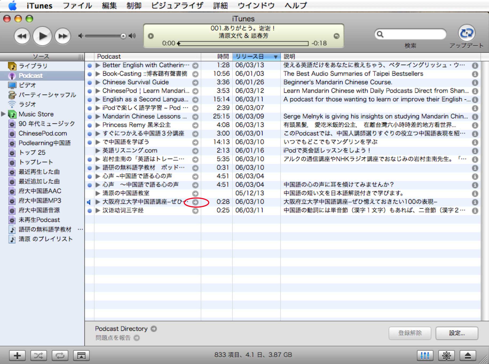
Task: Turn on visualizer flower button
Action: click(446, 355)
